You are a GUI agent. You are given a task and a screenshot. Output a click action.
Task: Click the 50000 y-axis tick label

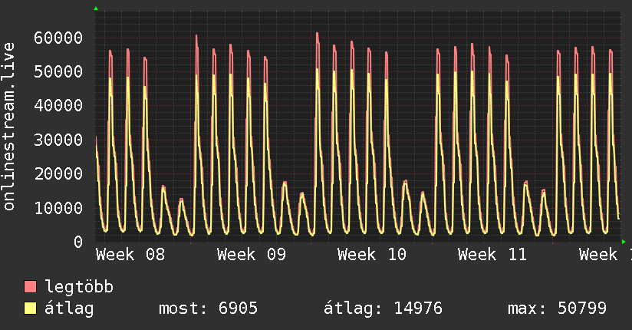[58, 72]
